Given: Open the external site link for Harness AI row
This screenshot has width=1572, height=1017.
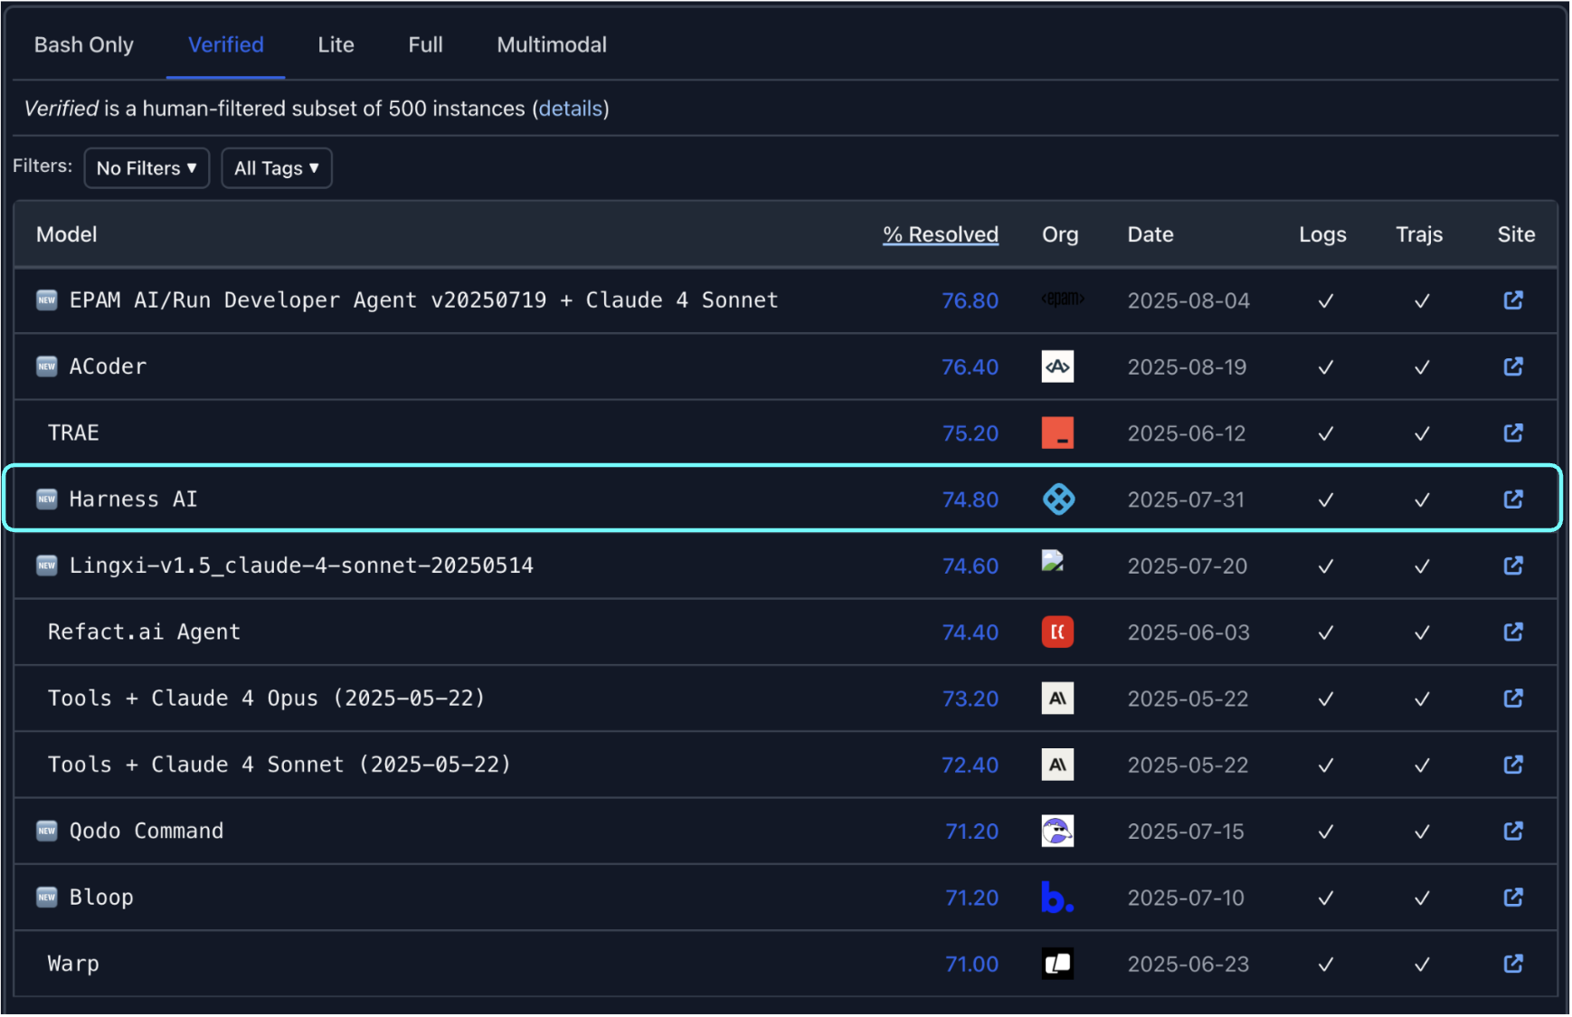Looking at the screenshot, I should [1513, 499].
